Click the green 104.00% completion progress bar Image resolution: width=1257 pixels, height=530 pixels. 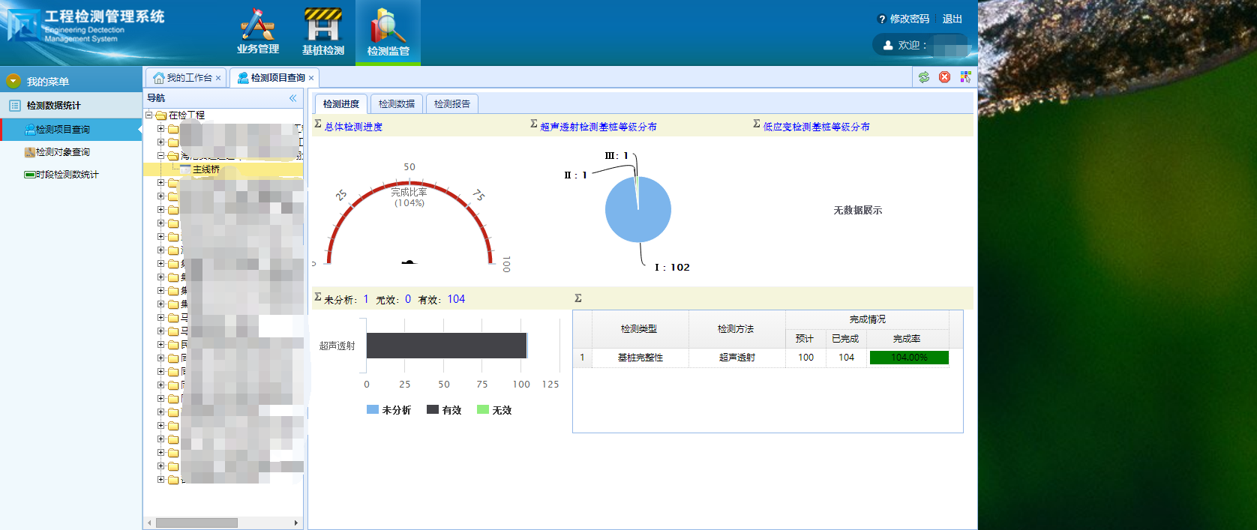click(909, 358)
